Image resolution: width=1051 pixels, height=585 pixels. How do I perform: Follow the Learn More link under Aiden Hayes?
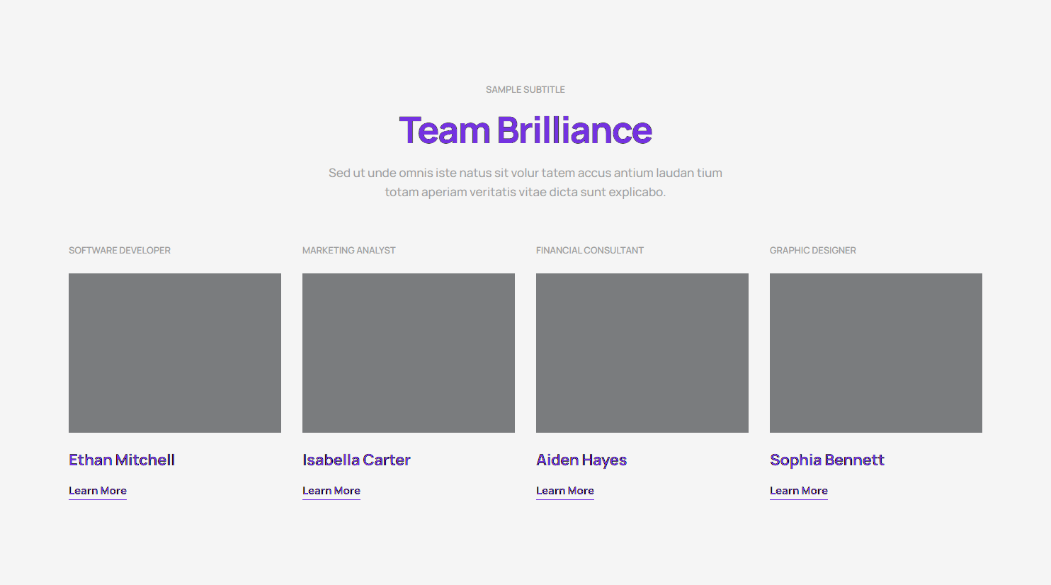[x=565, y=491]
